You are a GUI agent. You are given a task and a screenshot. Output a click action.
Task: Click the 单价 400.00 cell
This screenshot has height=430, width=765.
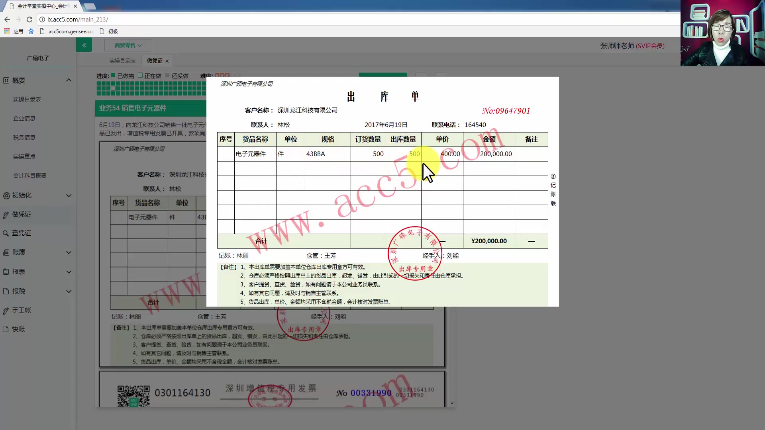pos(442,154)
